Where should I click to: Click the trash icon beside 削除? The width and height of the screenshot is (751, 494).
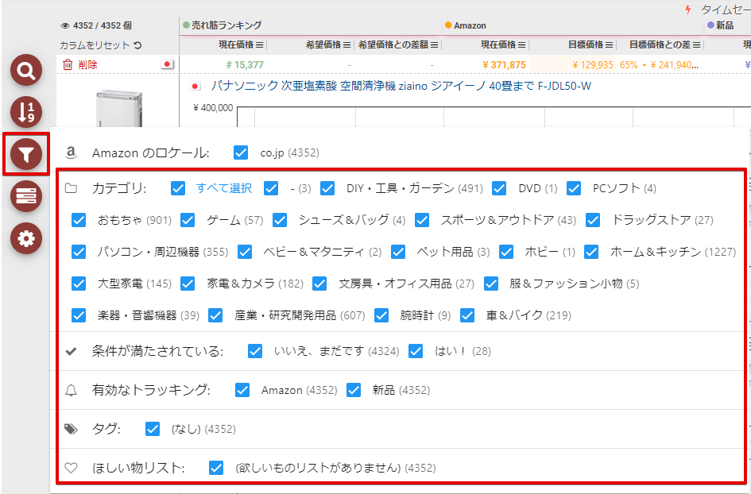pos(68,65)
